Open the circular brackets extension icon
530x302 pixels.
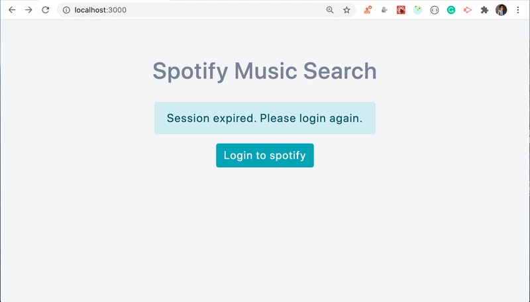(435, 10)
